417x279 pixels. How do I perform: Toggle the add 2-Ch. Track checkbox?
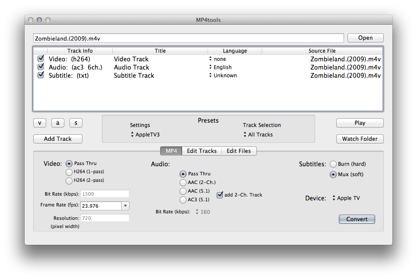point(220,195)
